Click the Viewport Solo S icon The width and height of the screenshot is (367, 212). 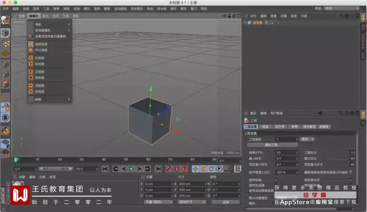point(5,117)
